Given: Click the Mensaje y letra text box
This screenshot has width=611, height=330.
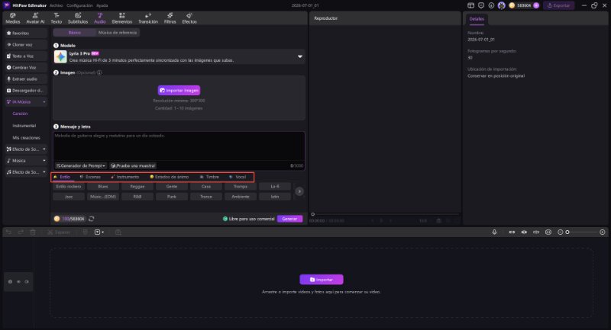Looking at the screenshot, I should click(x=179, y=146).
